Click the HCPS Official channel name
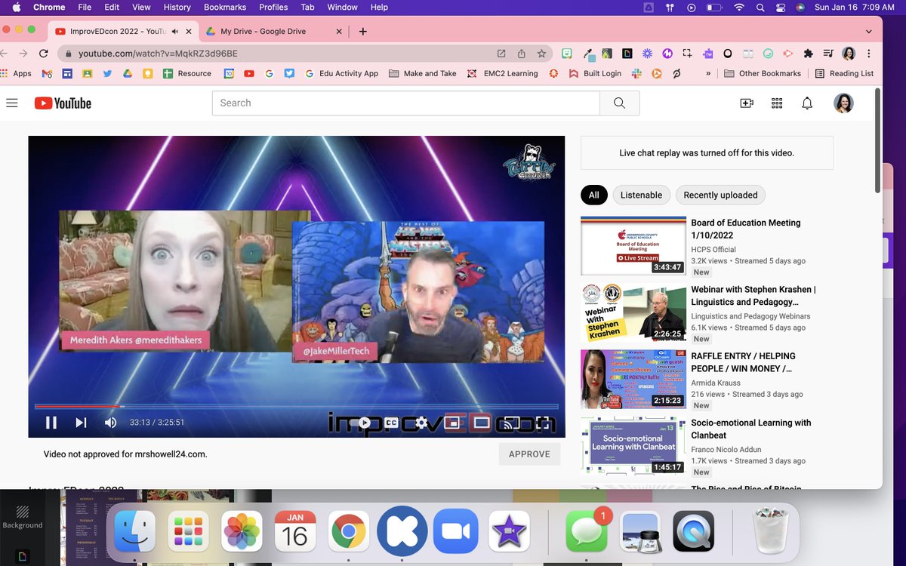The image size is (906, 566). pyautogui.click(x=713, y=249)
